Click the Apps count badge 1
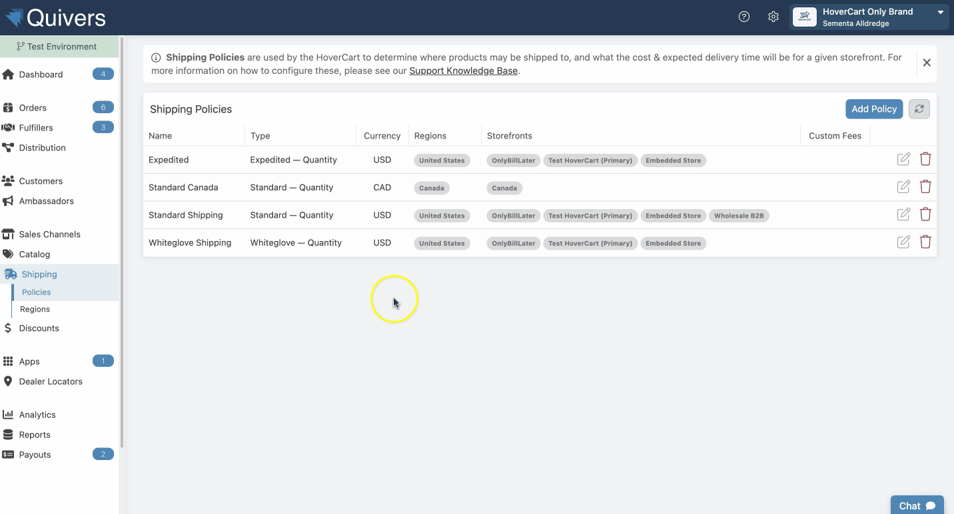The image size is (954, 514). pos(103,361)
